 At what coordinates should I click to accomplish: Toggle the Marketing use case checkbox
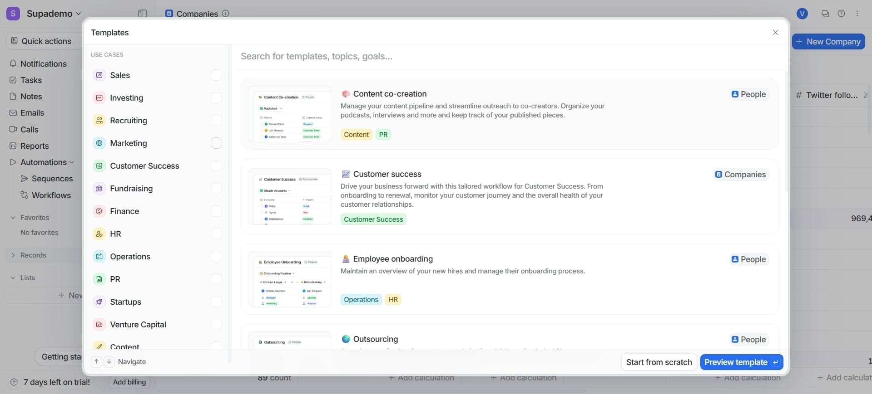pos(216,143)
